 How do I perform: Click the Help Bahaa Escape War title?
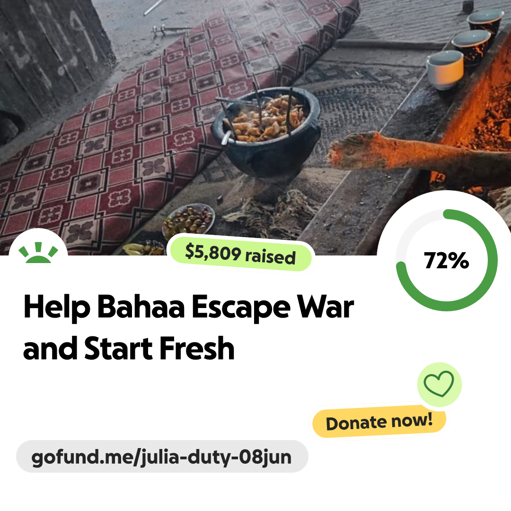[x=188, y=307]
